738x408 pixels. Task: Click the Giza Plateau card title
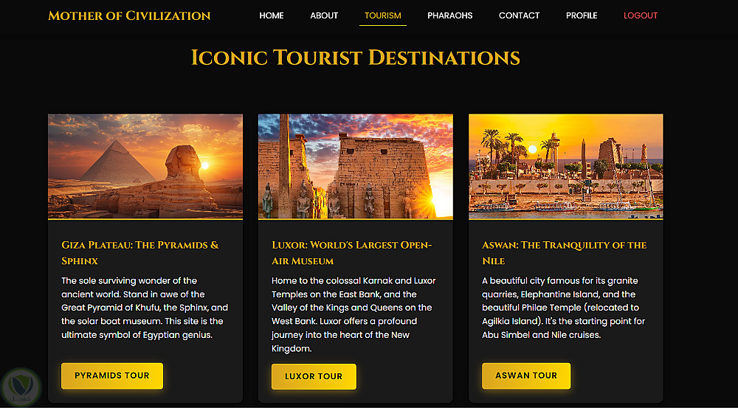[140, 252]
